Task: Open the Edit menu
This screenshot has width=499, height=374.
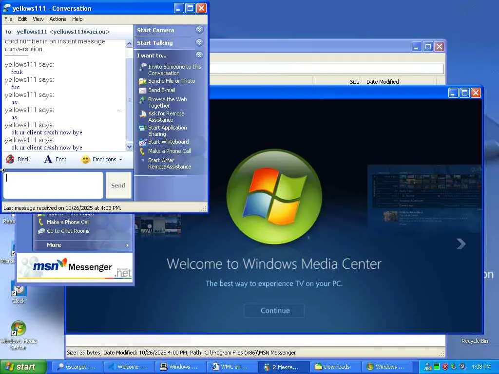Action: (22, 19)
